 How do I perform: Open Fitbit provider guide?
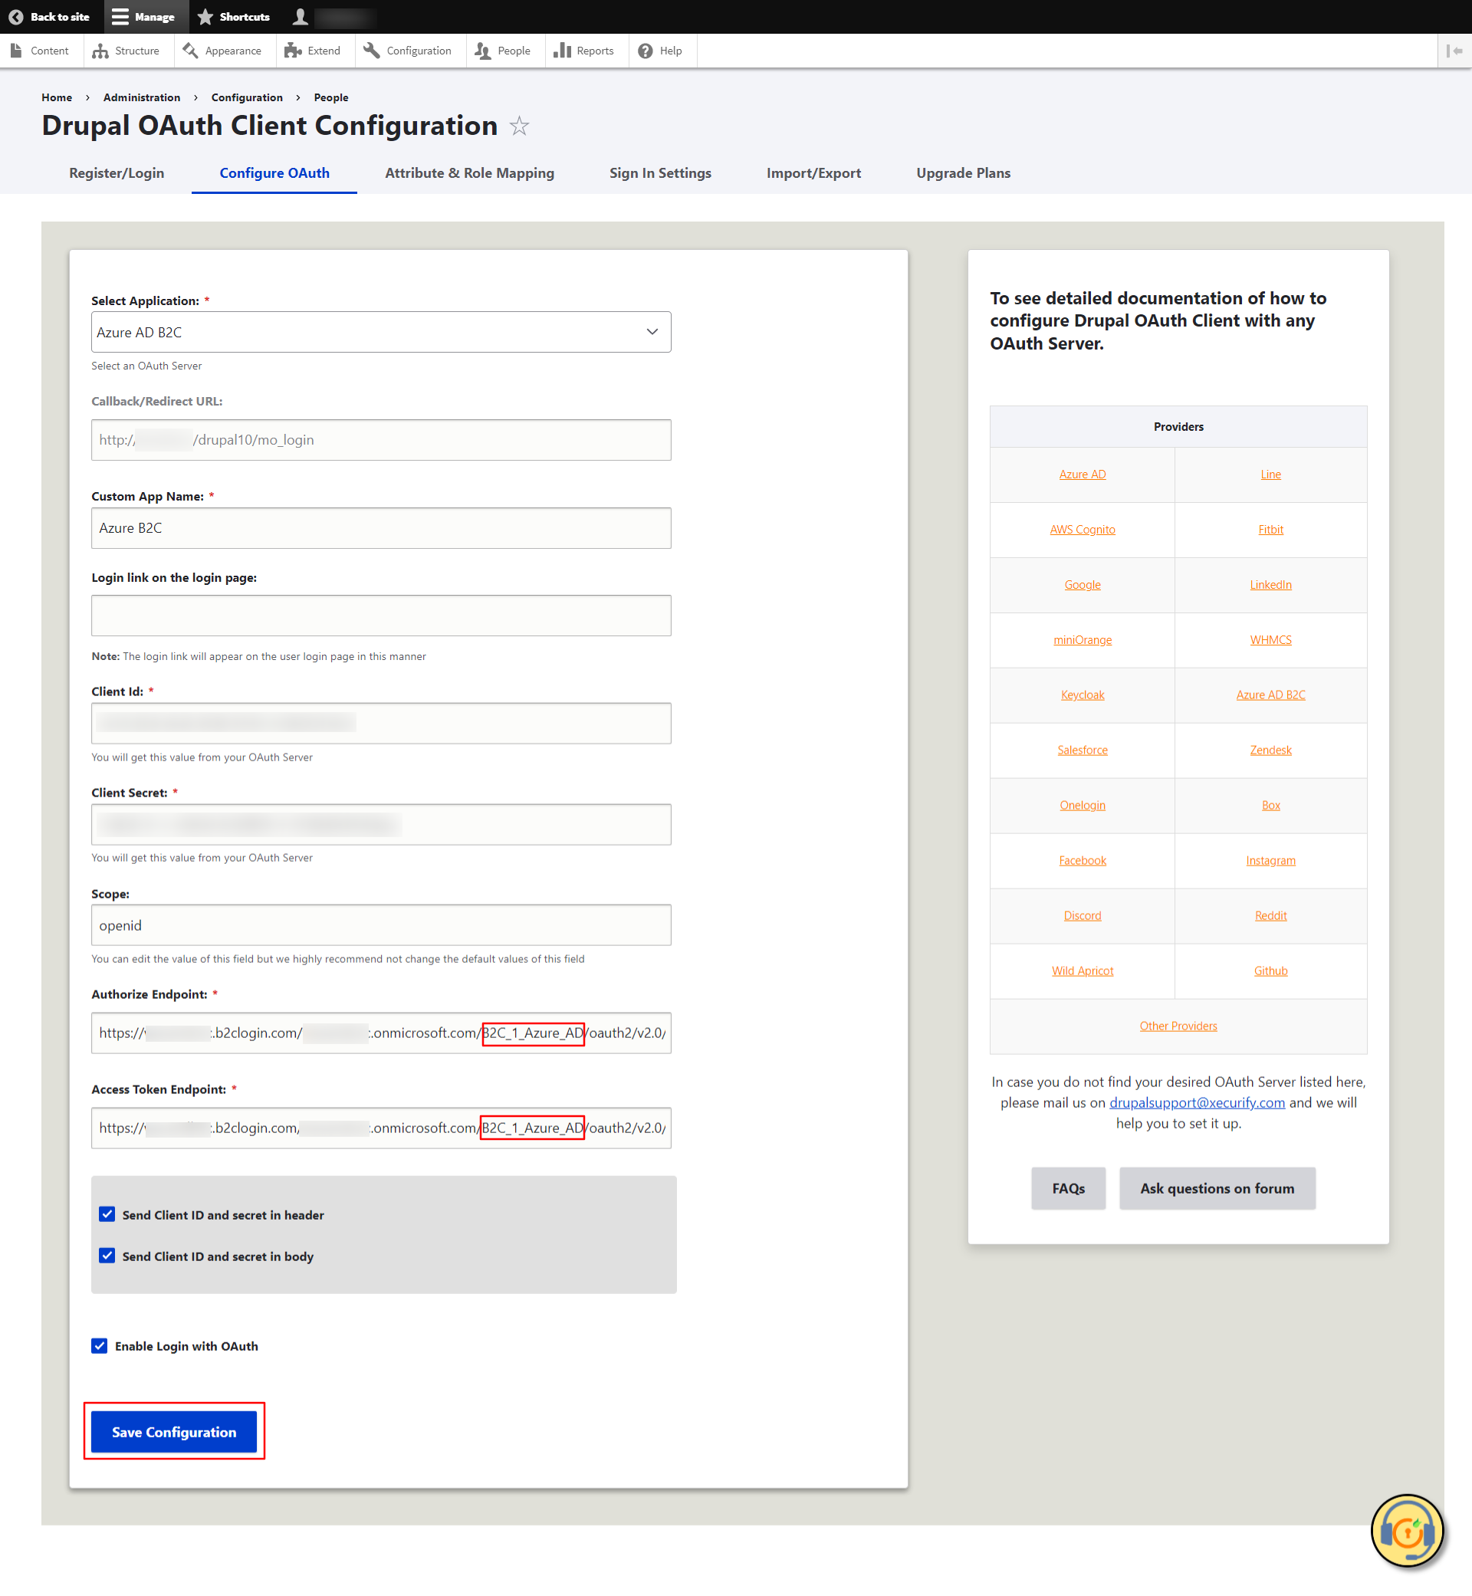1270,530
